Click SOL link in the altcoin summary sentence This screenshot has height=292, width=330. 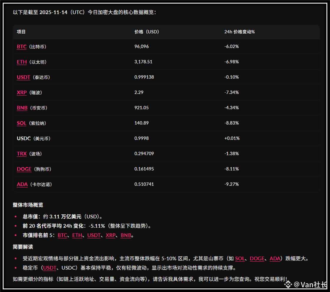point(240,258)
